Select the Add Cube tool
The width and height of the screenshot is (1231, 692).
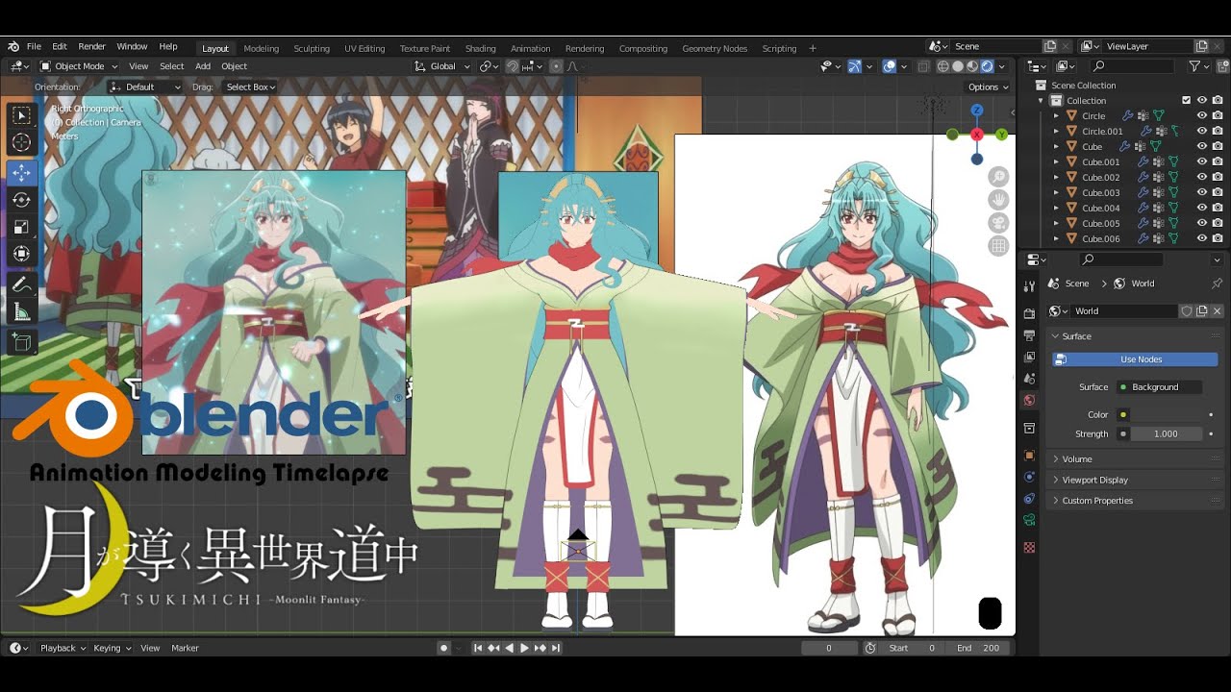tap(21, 342)
